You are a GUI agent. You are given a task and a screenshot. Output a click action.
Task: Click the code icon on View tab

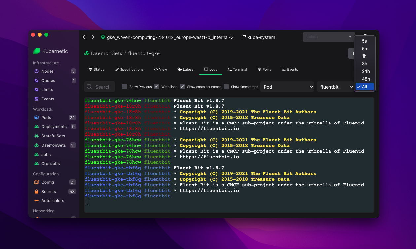click(x=156, y=70)
